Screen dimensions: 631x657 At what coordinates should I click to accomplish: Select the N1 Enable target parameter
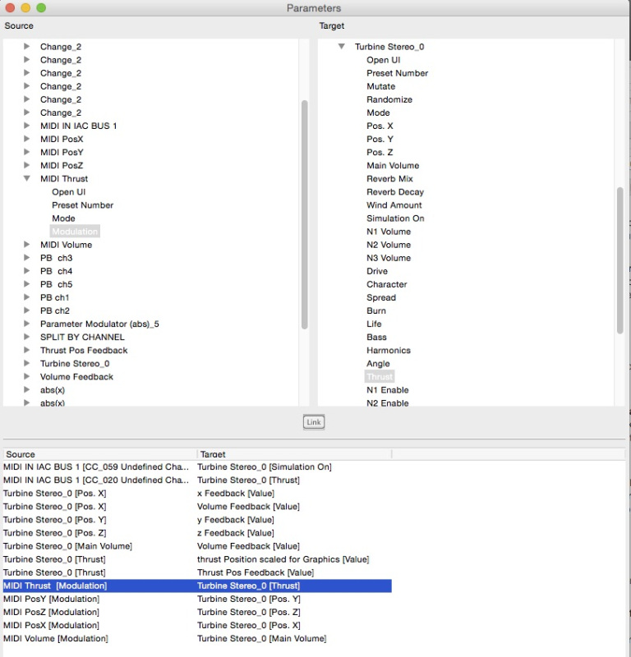click(387, 390)
